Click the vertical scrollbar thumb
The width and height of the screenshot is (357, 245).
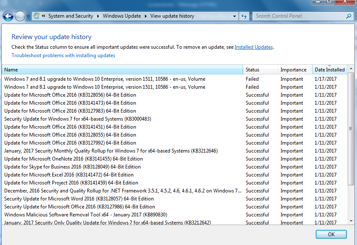(x=351, y=129)
